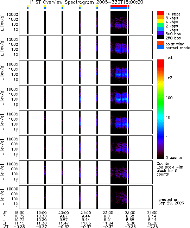This screenshot has height=228, width=190.
Task: Choose the green 2 kbps legend swatch
Action: click(160, 25)
